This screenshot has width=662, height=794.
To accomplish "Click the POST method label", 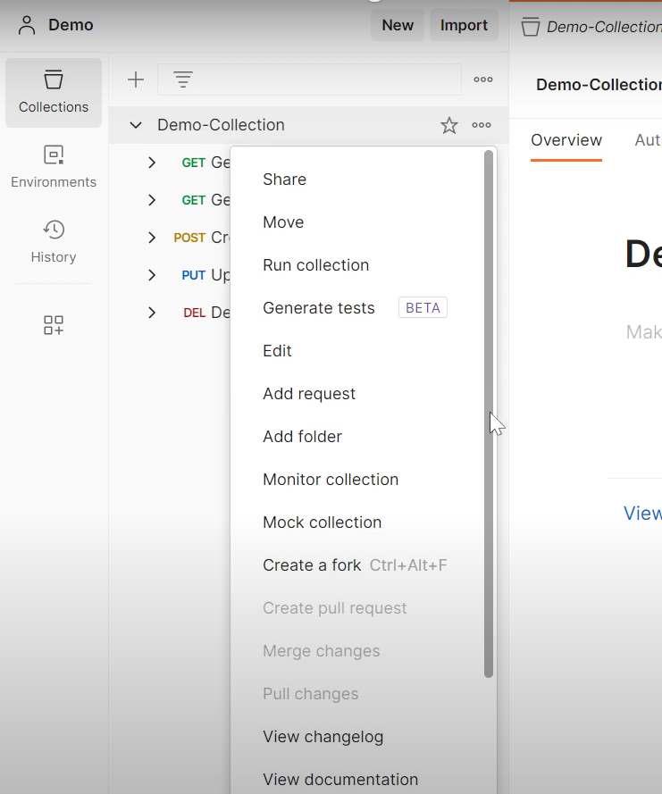I will point(189,238).
